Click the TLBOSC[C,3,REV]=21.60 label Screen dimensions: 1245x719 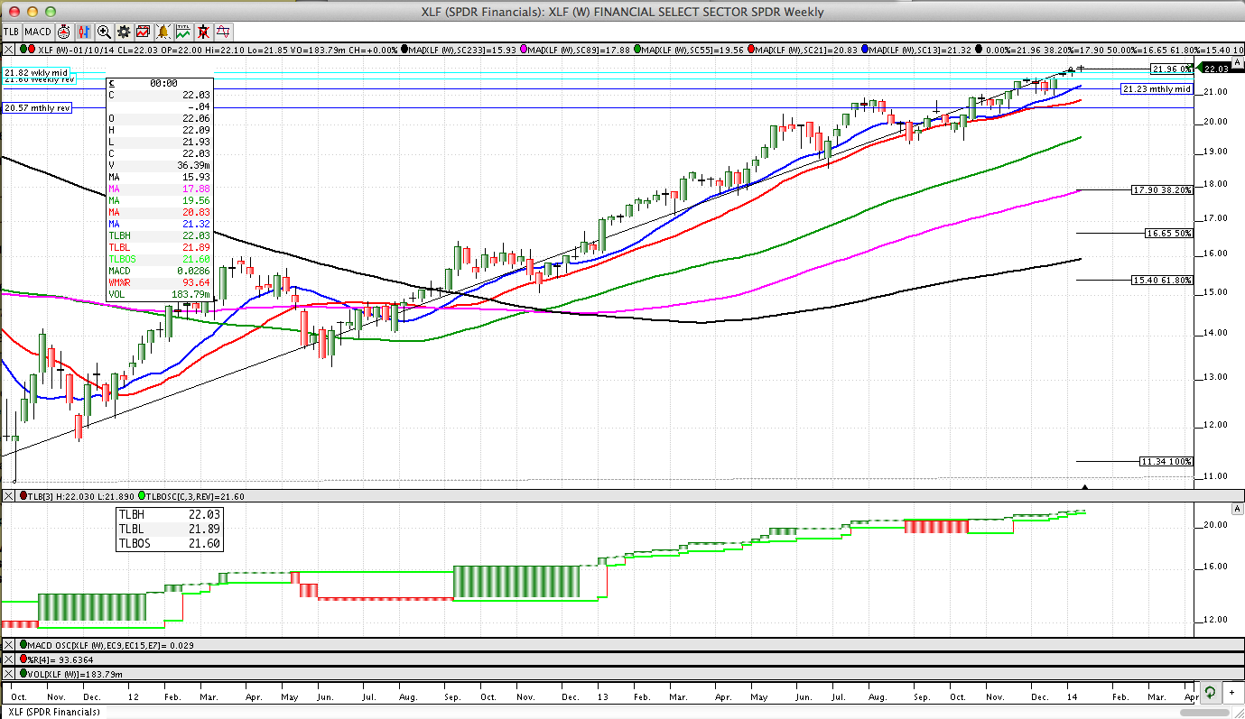pyautogui.click(x=195, y=496)
